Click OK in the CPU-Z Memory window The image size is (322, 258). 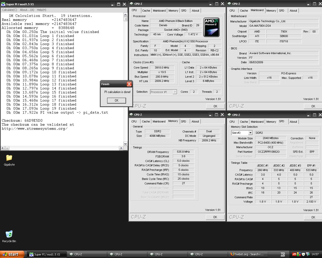pyautogui.click(x=215, y=217)
